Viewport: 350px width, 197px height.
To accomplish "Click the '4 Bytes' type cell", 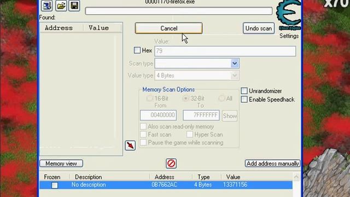I will (x=203, y=185).
